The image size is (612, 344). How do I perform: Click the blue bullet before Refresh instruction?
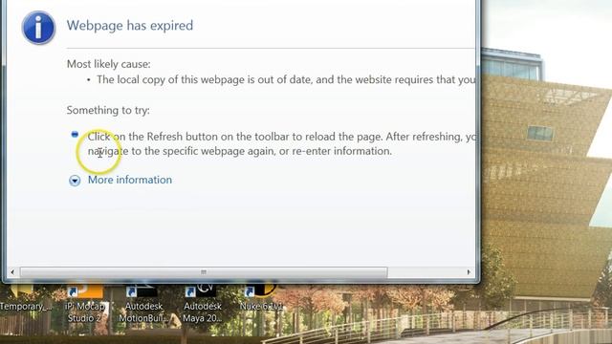pos(75,134)
